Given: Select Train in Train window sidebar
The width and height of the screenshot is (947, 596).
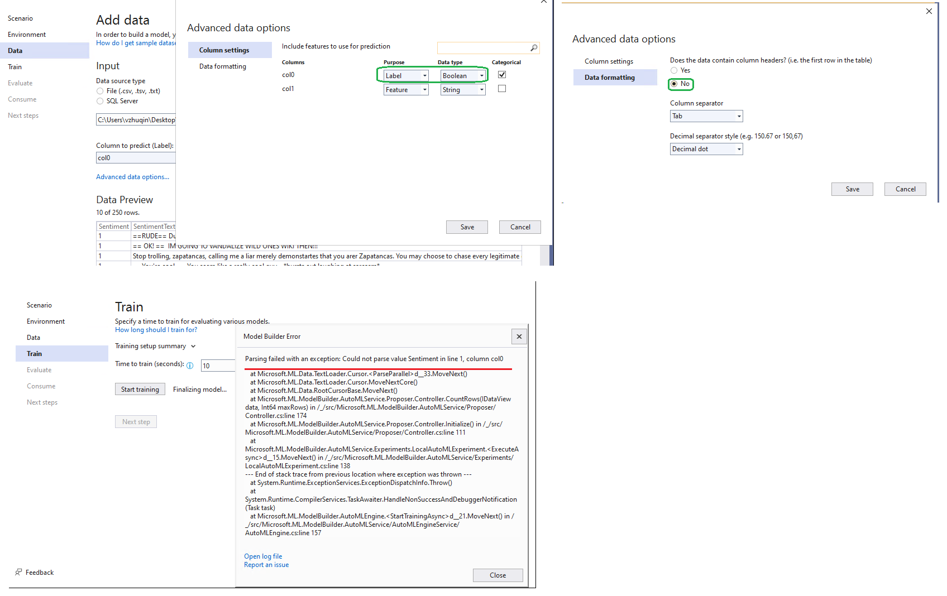Looking at the screenshot, I should 62,354.
